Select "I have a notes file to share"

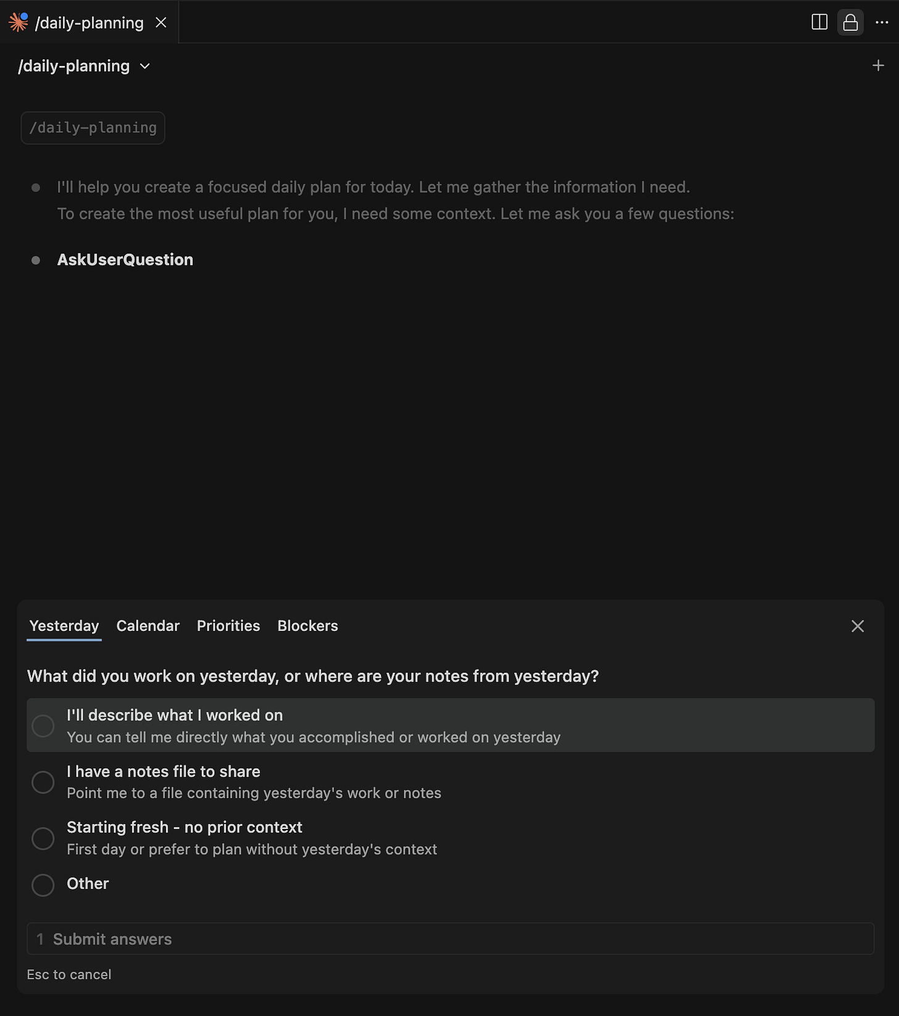(x=451, y=781)
